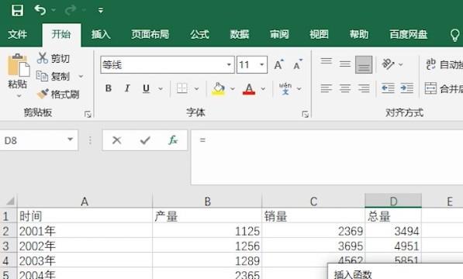This screenshot has width=463, height=279.
Task: Open the undo history dropdown arrow
Action: tap(54, 10)
